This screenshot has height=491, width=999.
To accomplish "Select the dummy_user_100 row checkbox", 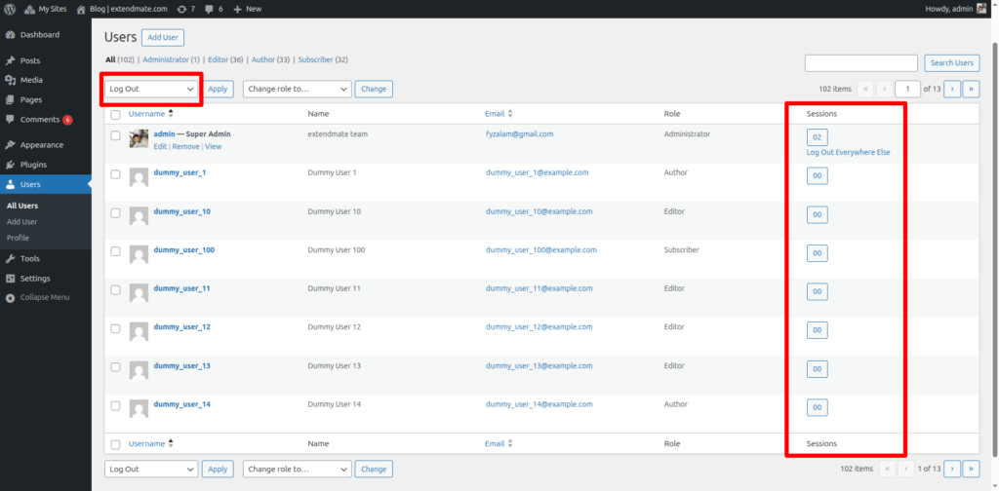I will pyautogui.click(x=115, y=251).
